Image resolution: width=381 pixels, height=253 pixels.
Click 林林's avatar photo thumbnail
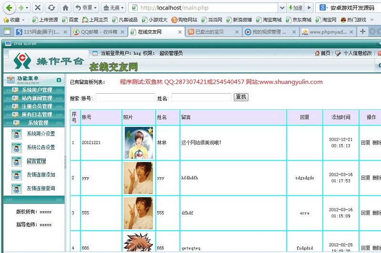click(x=139, y=143)
